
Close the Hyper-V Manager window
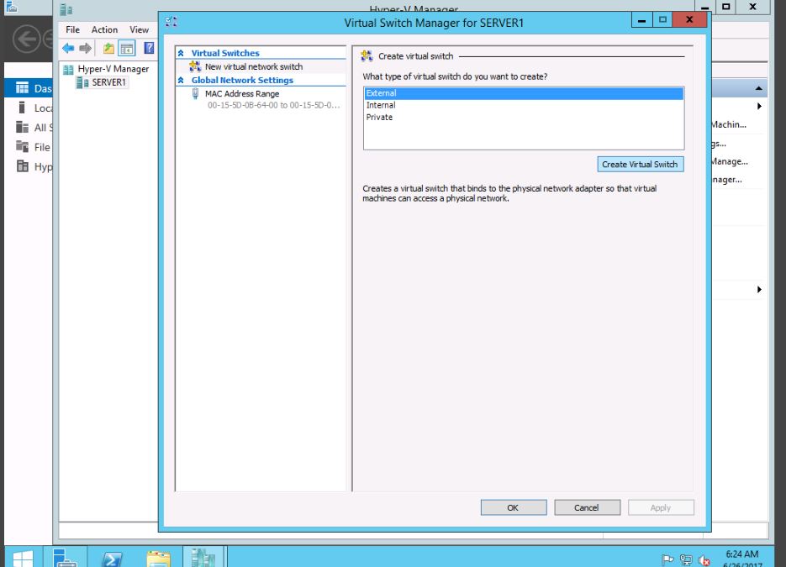pyautogui.click(x=753, y=7)
